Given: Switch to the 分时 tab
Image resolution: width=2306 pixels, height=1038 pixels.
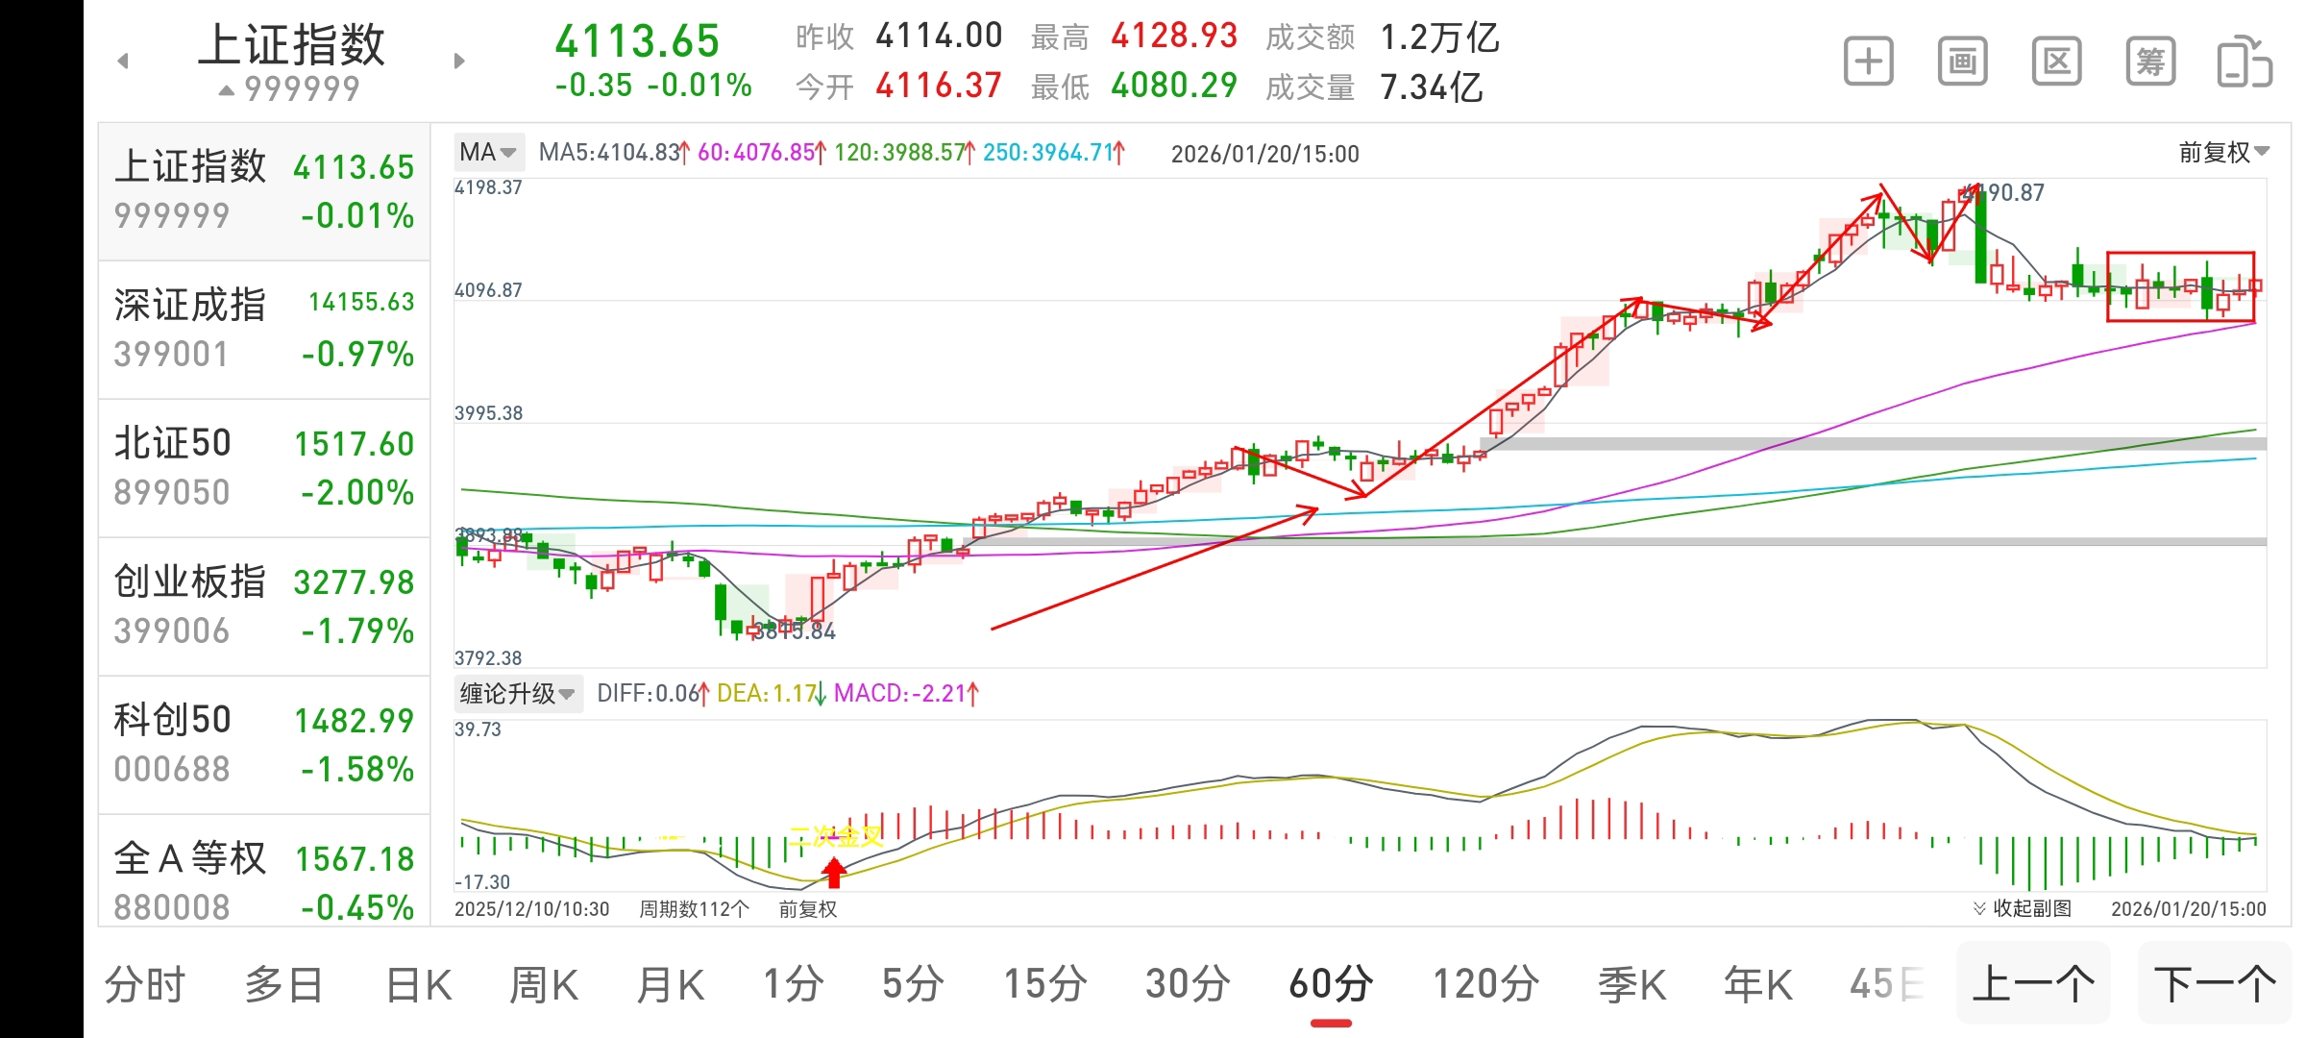Looking at the screenshot, I should coord(145,985).
